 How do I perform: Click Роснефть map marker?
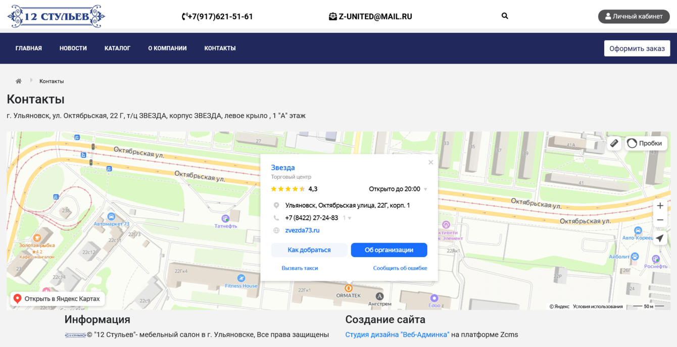click(656, 259)
